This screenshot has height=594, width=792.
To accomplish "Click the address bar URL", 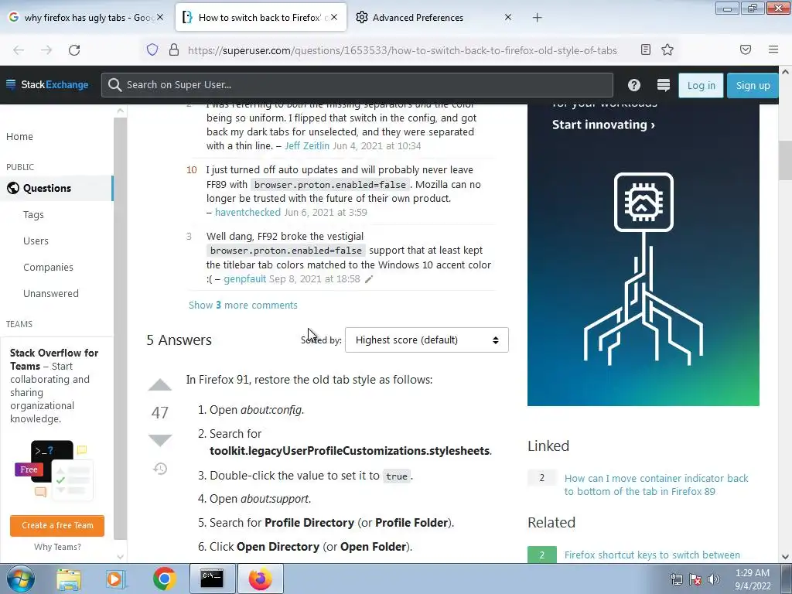I will tap(402, 50).
